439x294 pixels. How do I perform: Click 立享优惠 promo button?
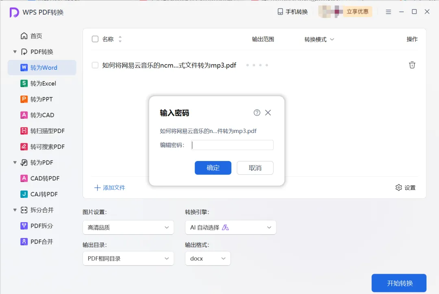[358, 11]
